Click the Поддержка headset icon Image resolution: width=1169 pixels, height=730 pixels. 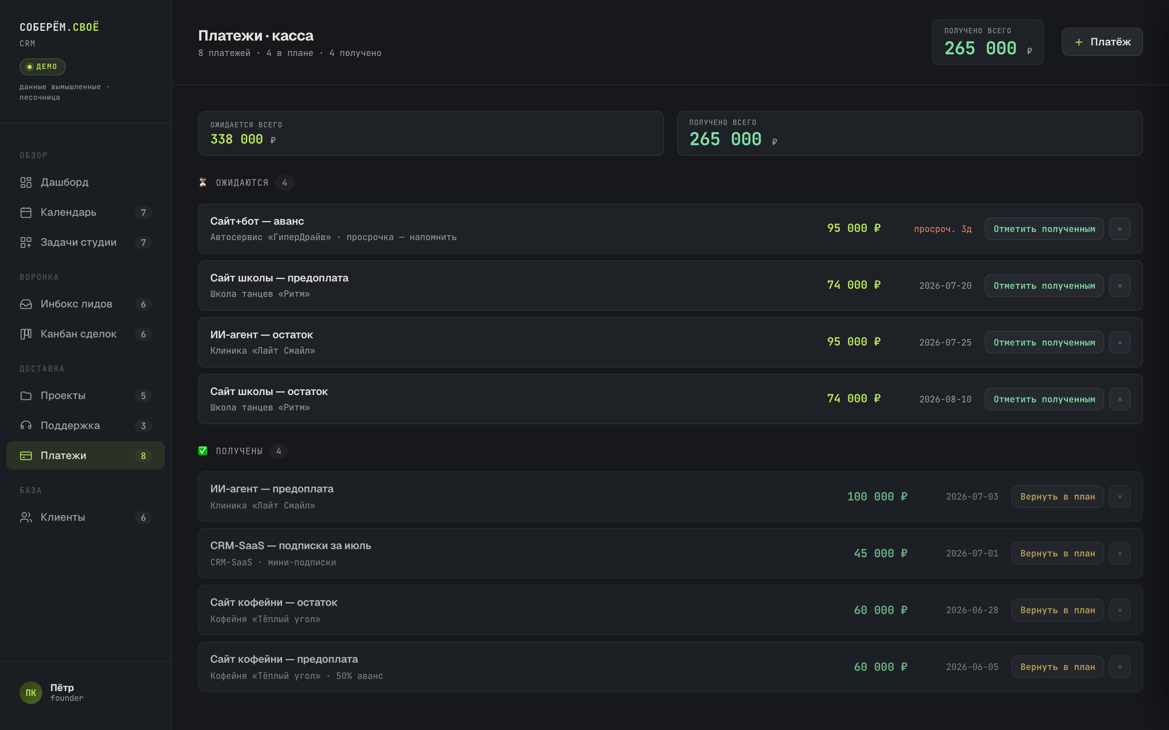(x=26, y=426)
